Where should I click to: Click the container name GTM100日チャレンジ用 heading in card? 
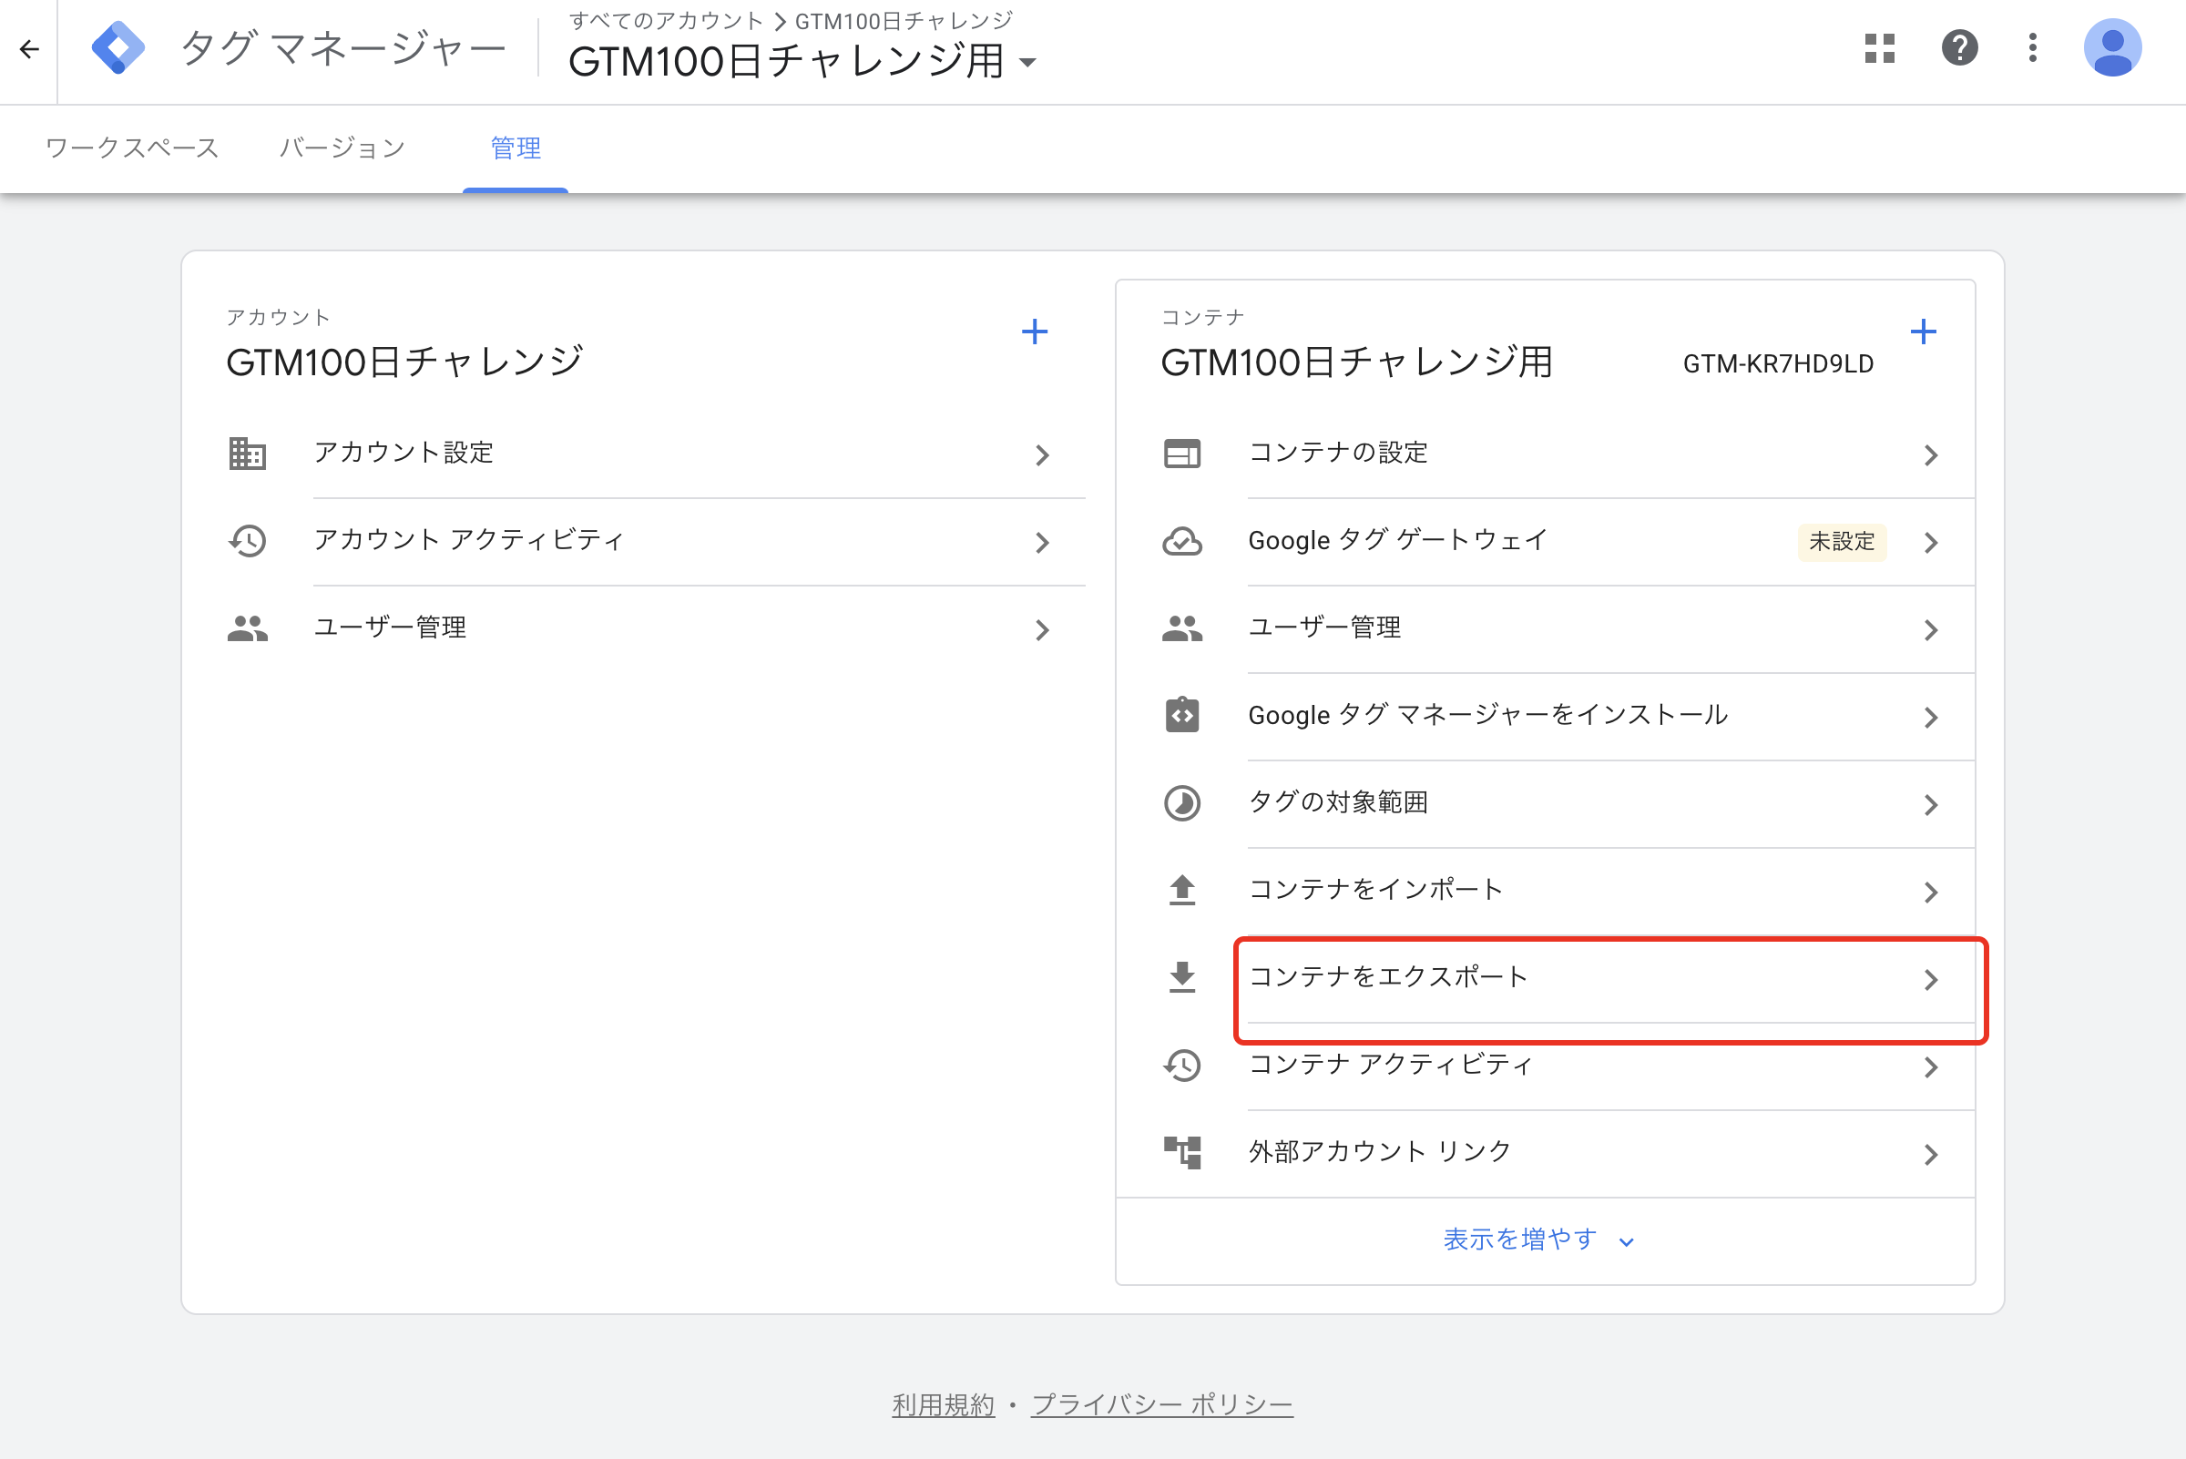pyautogui.click(x=1356, y=361)
